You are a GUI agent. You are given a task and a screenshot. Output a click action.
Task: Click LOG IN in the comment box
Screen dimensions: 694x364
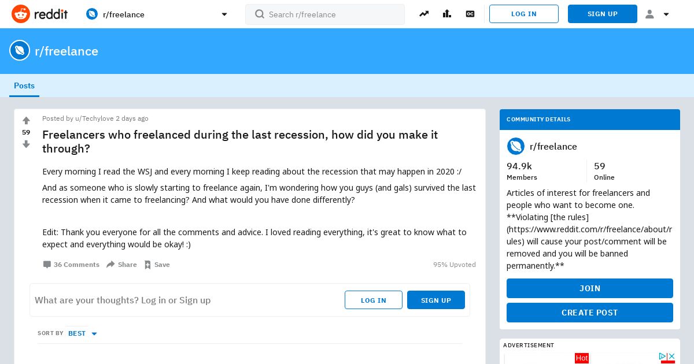click(x=374, y=300)
